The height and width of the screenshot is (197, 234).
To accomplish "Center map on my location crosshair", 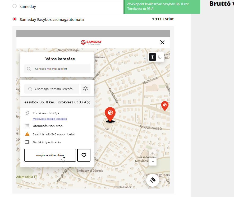I will pyautogui.click(x=153, y=180).
